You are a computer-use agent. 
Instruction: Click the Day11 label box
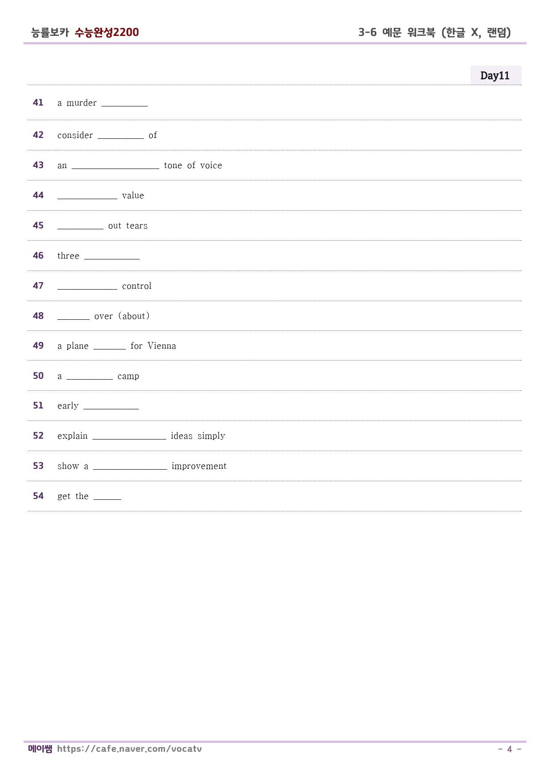point(495,75)
